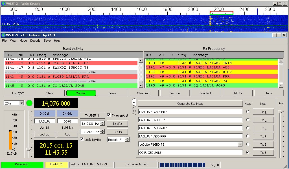This screenshot has width=289, height=169.
Task: Open the 20m band dropdown
Action: tap(21, 103)
